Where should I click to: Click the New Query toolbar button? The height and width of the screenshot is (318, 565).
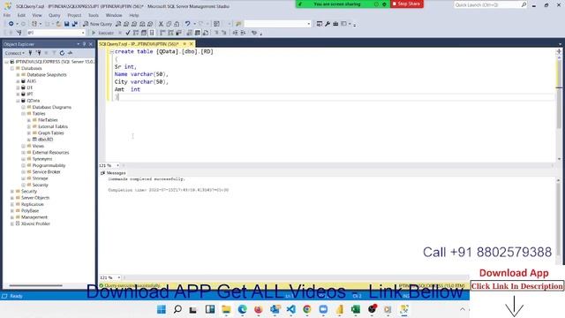[x=97, y=24]
